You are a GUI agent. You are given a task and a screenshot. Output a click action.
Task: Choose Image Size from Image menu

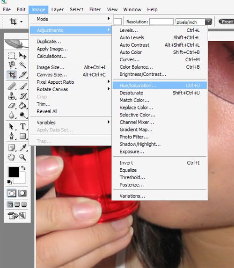point(71,67)
